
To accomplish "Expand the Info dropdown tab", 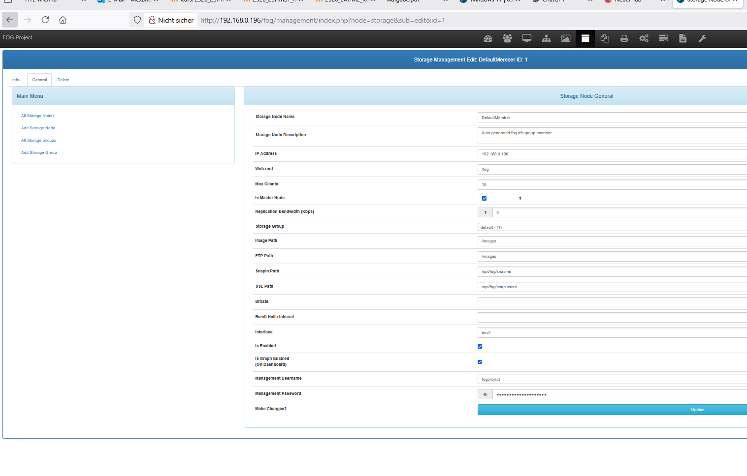I will (17, 80).
